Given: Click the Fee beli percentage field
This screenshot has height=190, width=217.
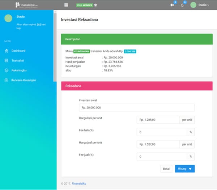Looking at the screenshot, I should (x=162, y=132).
